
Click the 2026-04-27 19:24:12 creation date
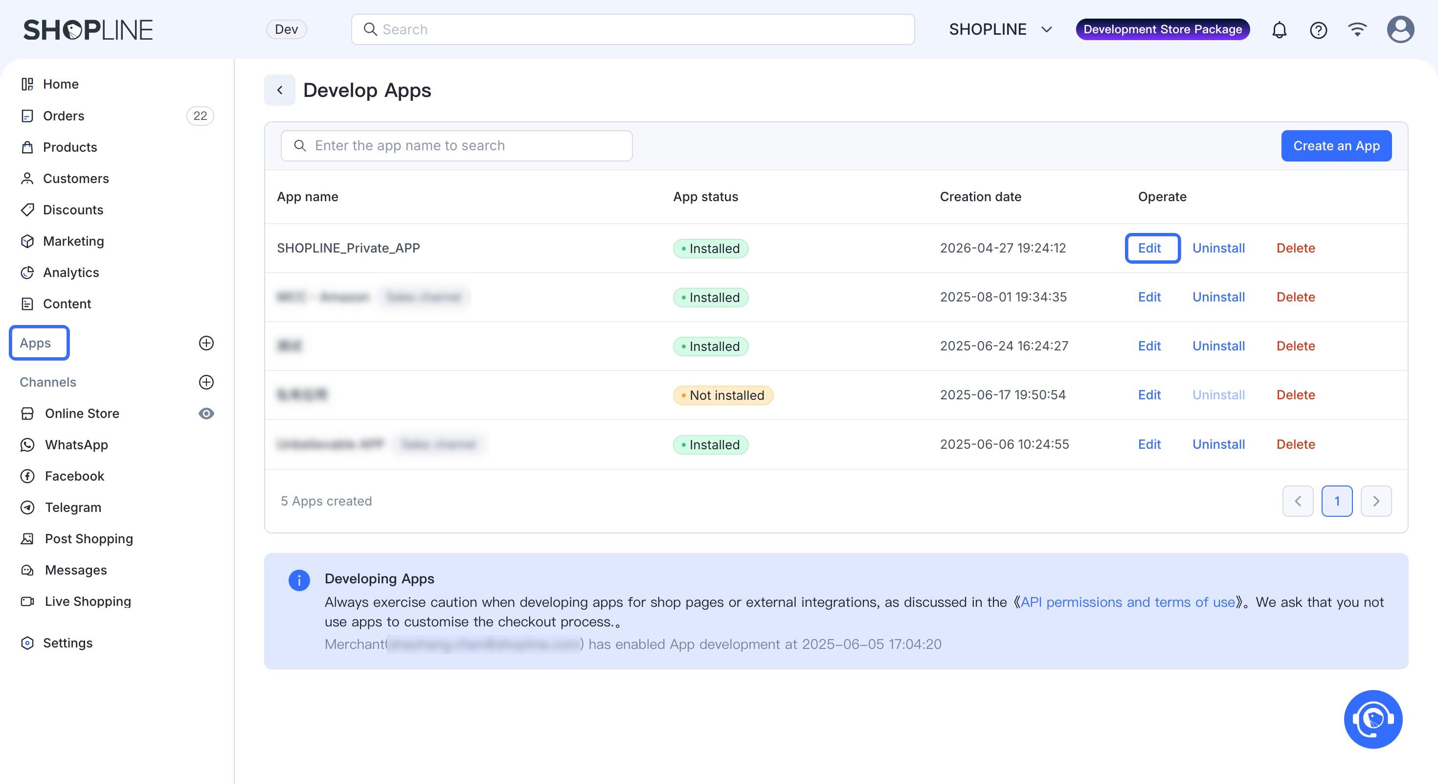tap(1003, 248)
